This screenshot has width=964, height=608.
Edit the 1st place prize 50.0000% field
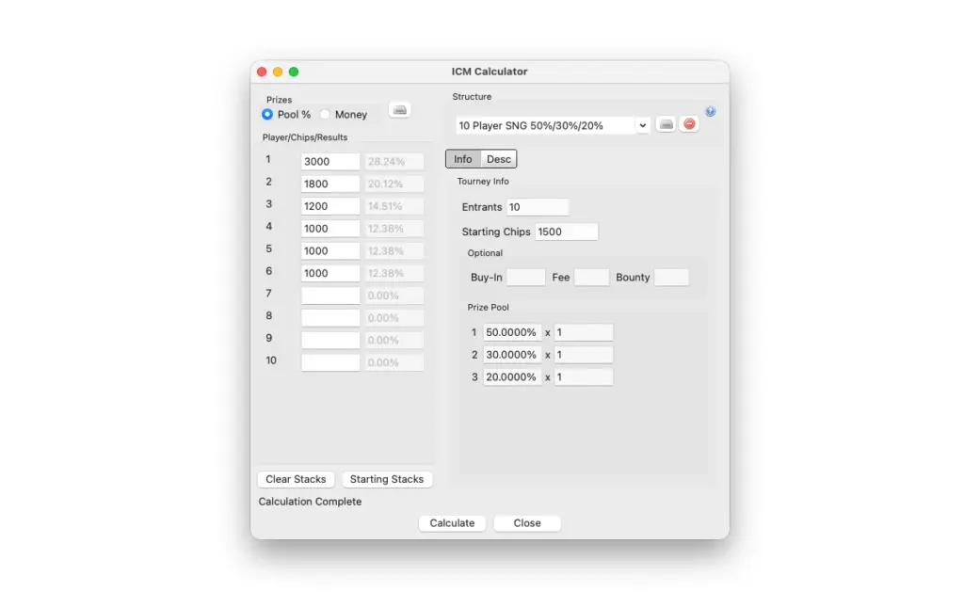pyautogui.click(x=512, y=332)
